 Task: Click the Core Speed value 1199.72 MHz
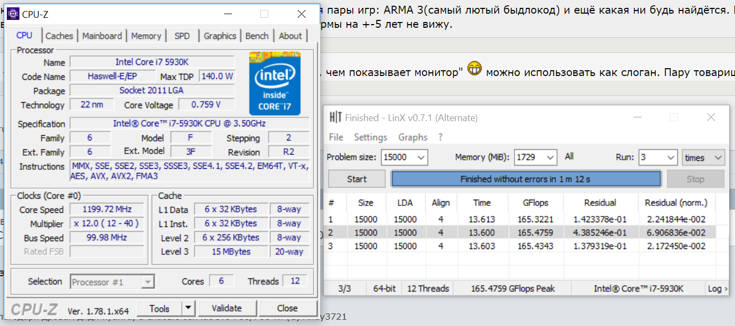click(x=107, y=210)
